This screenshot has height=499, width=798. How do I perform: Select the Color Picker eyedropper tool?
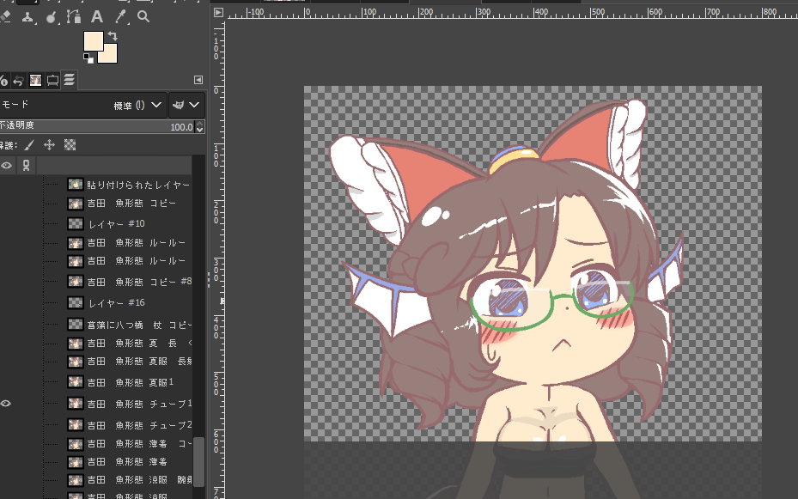(x=120, y=16)
